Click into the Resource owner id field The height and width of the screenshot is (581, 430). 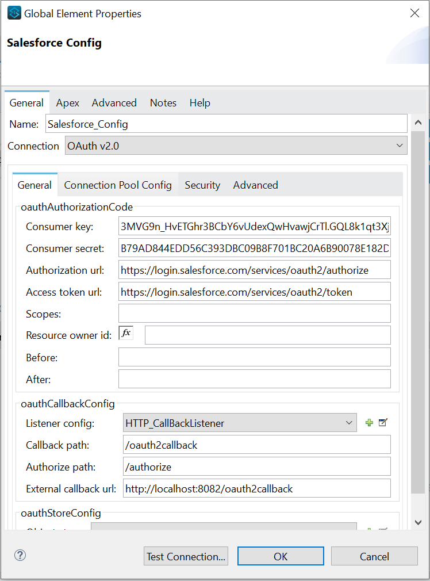click(268, 335)
